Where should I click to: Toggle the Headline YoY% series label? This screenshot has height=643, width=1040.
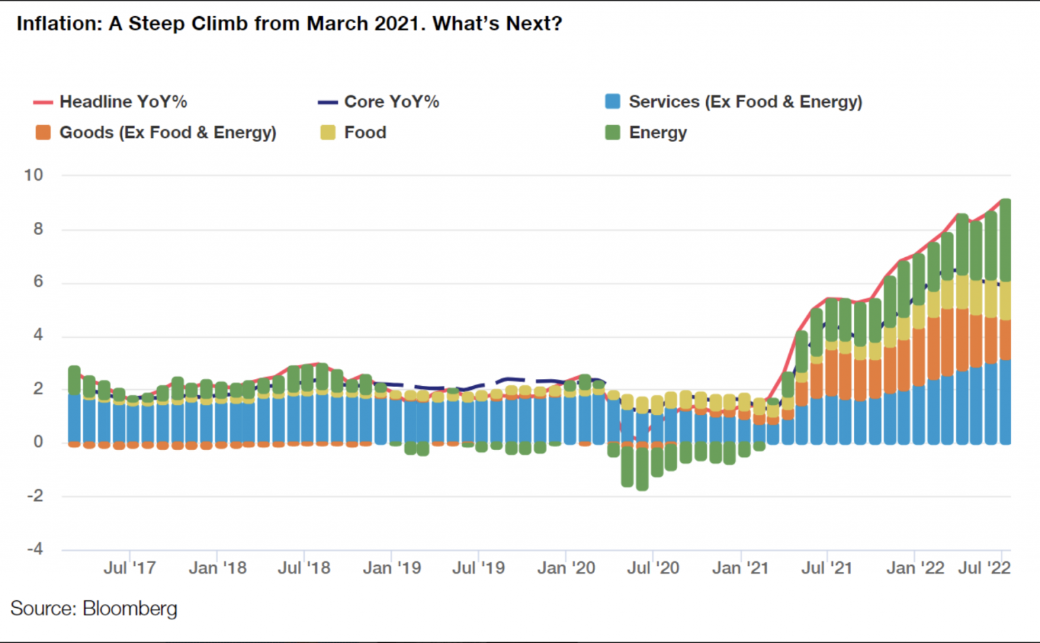tap(123, 102)
